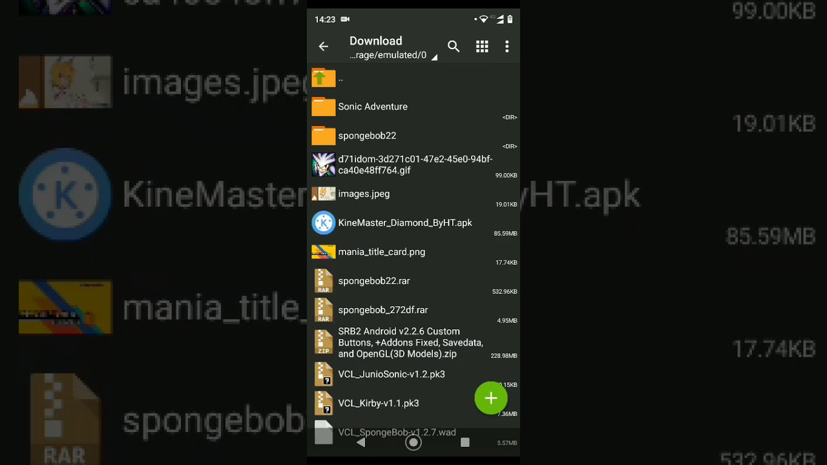Tap the 228.98MB size label

[x=504, y=356]
